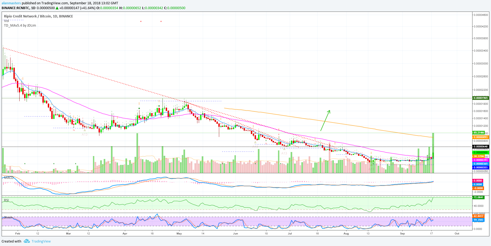The width and height of the screenshot is (491, 246).
Task: Click the 0.00001400 price axis label
Action: (481, 118)
